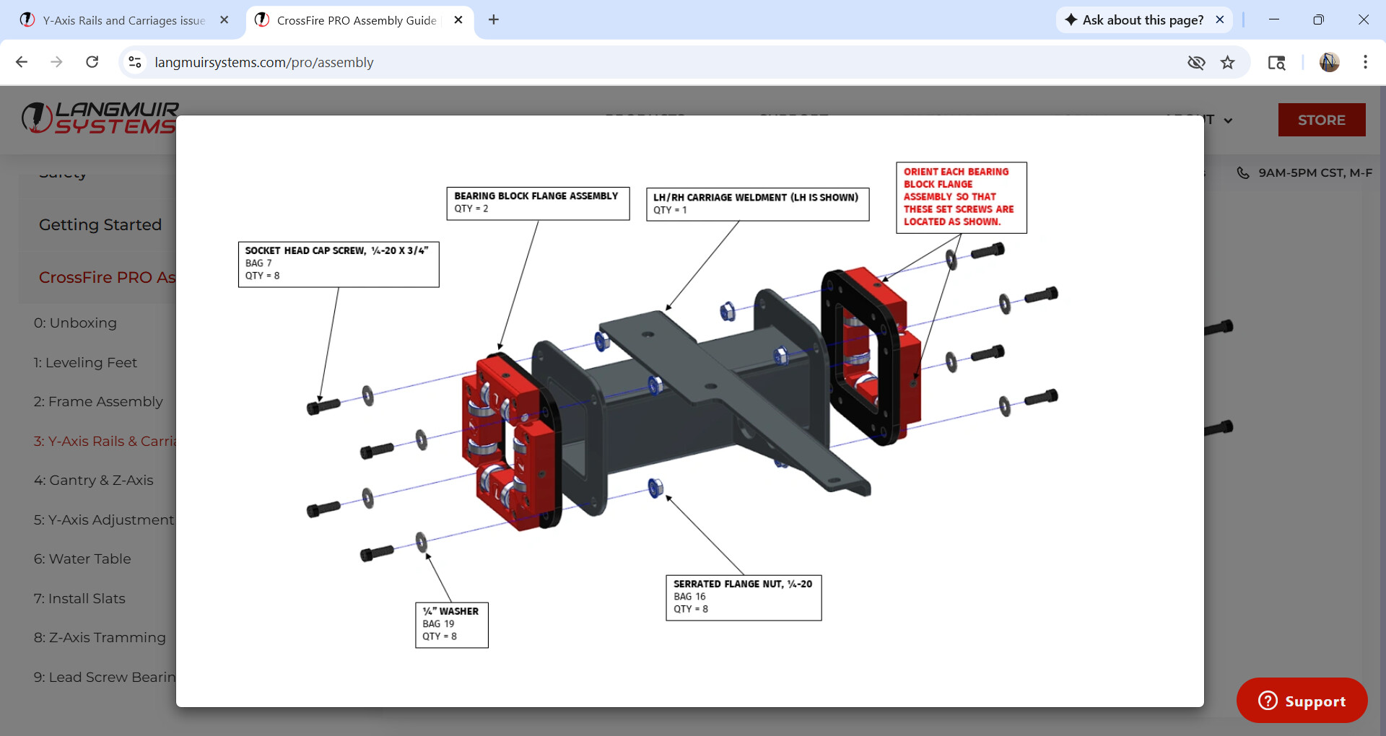The height and width of the screenshot is (736, 1386).
Task: Select 0: Unboxing in sidebar
Action: tap(75, 323)
